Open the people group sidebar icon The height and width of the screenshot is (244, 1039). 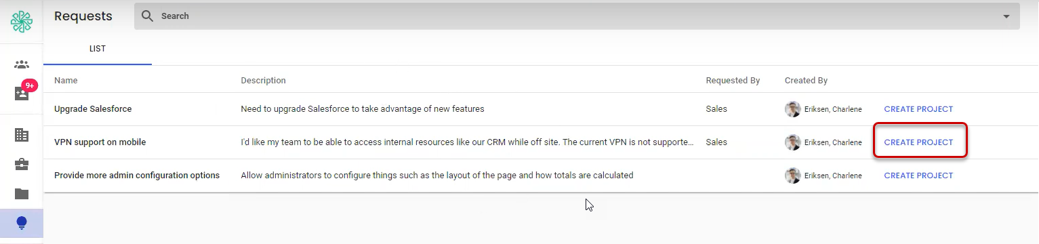click(x=22, y=64)
